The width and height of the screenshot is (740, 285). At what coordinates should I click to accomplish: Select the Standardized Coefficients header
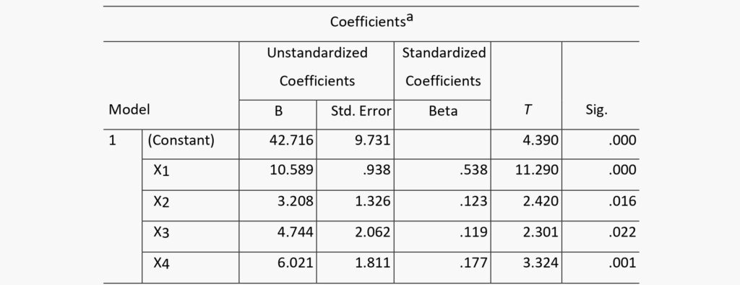[x=443, y=67]
